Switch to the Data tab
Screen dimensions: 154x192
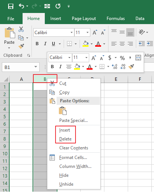click(140, 19)
